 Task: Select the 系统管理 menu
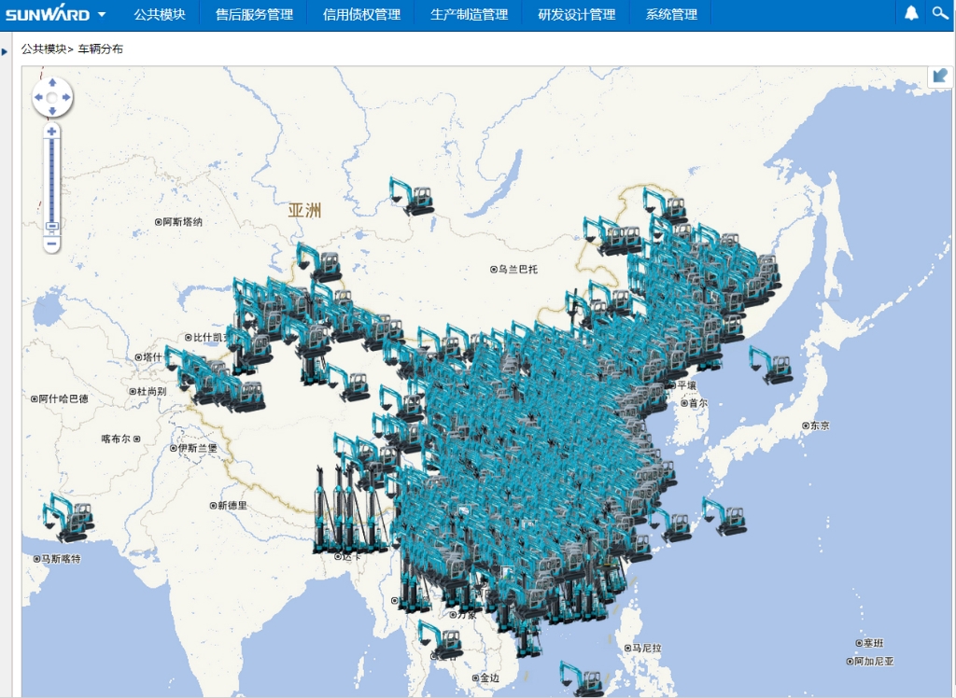click(671, 15)
